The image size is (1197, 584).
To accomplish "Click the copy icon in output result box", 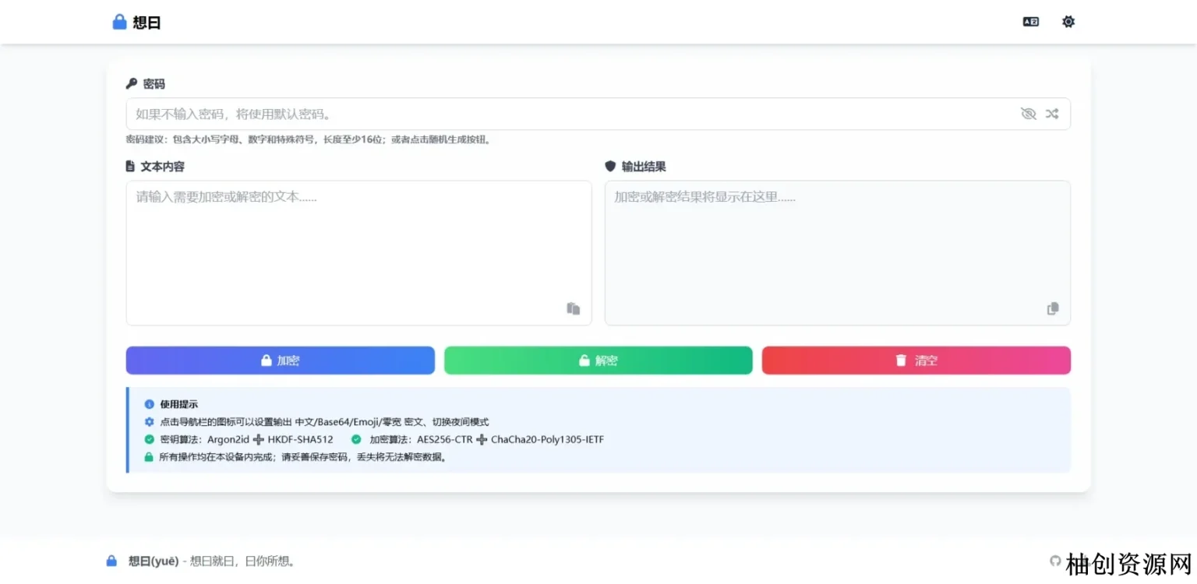I will (1053, 308).
